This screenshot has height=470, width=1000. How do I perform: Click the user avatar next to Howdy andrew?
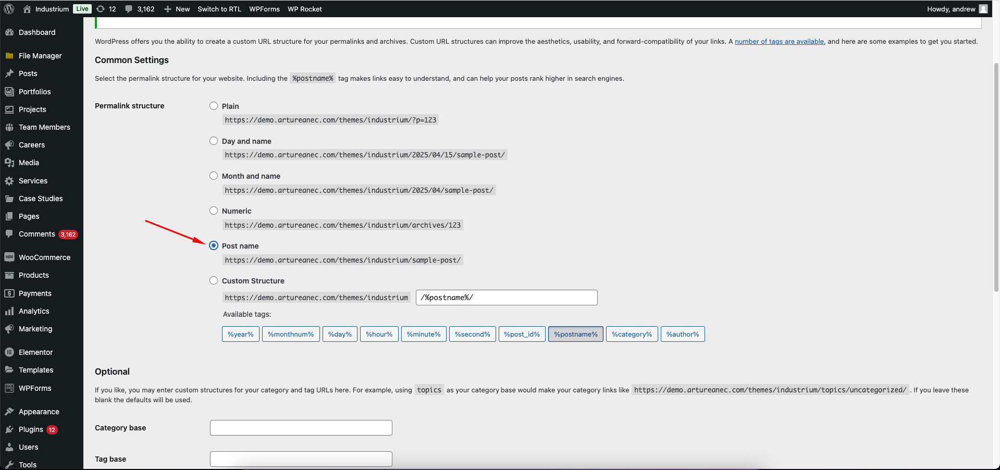[983, 9]
